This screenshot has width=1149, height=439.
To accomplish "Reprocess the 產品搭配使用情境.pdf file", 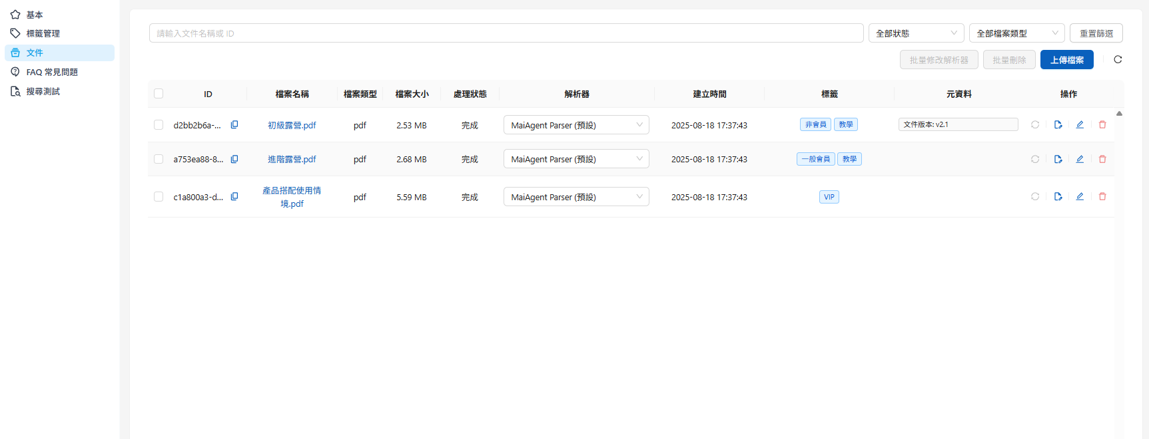I will tap(1035, 197).
